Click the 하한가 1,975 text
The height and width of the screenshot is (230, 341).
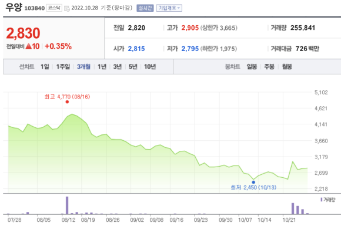[219, 49]
